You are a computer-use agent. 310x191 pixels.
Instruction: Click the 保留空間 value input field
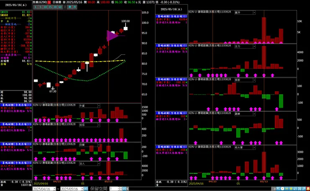pyautogui.click(x=114, y=189)
